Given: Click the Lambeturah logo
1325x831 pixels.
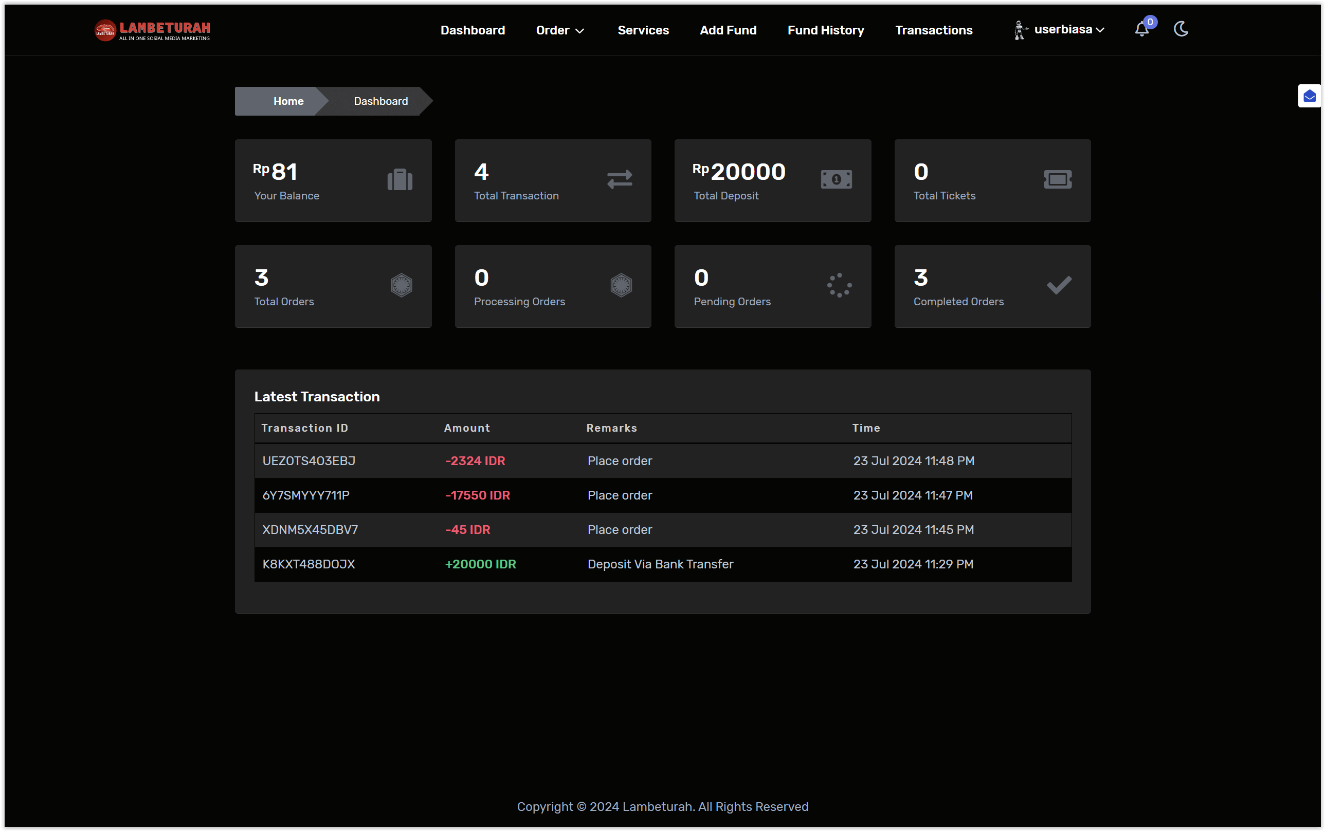Looking at the screenshot, I should coord(152,30).
